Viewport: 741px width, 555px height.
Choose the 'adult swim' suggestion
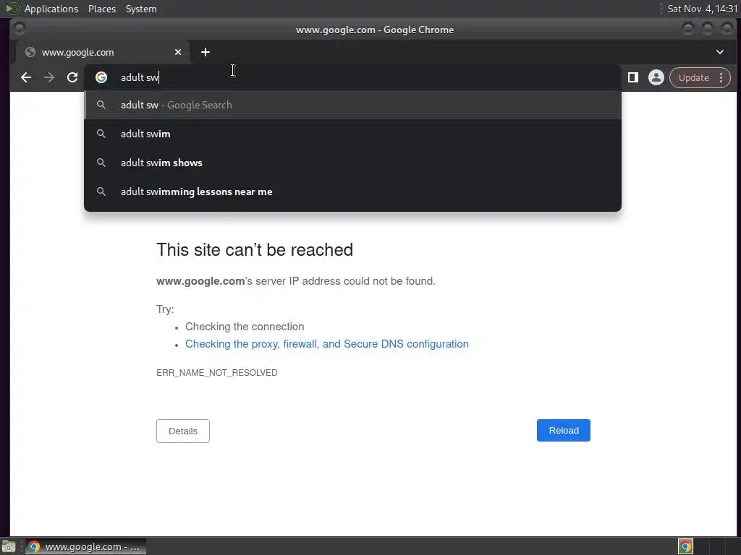point(352,134)
